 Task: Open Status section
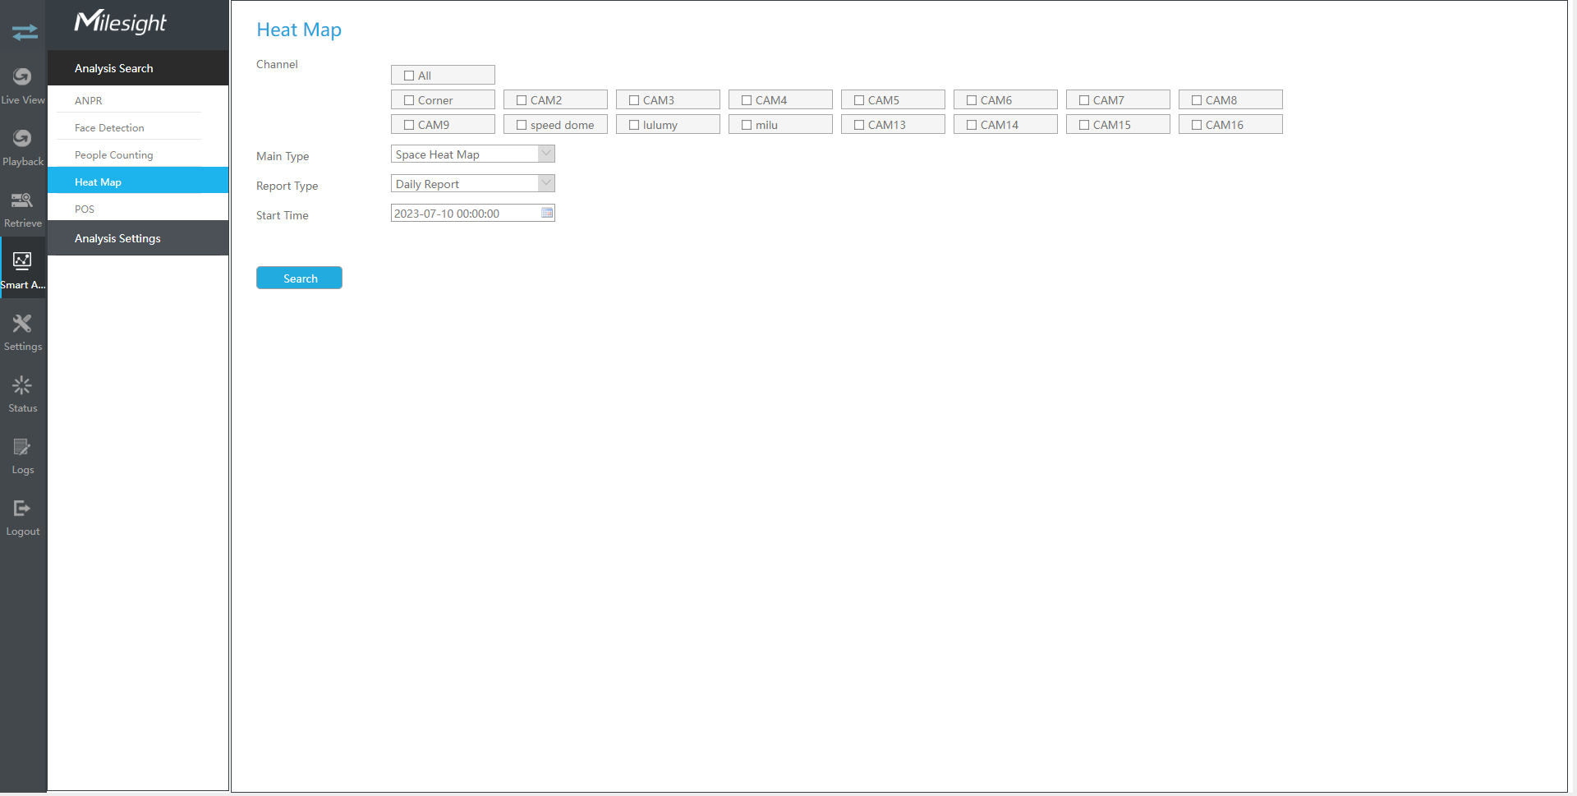point(23,394)
